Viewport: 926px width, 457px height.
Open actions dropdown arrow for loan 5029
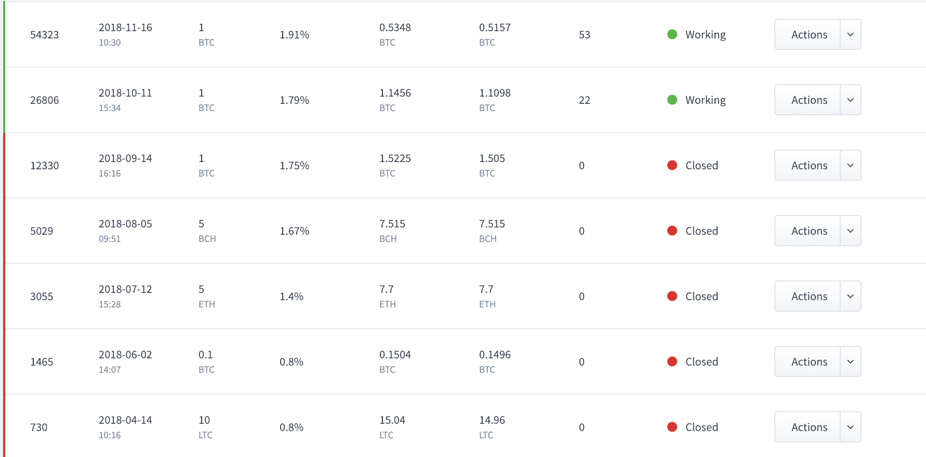pyautogui.click(x=850, y=231)
